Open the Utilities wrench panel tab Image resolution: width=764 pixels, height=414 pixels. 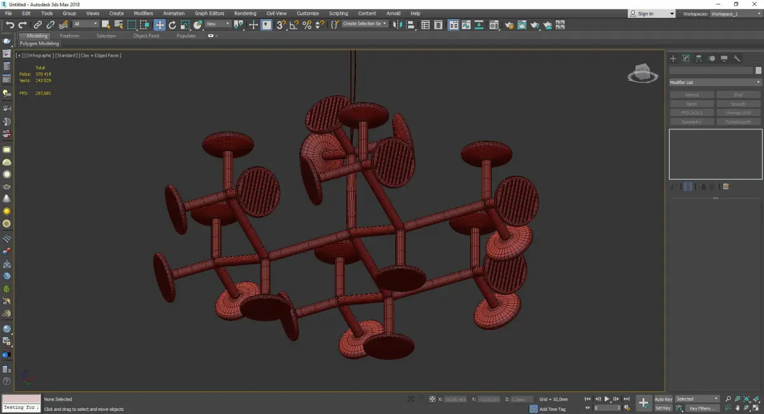click(737, 58)
